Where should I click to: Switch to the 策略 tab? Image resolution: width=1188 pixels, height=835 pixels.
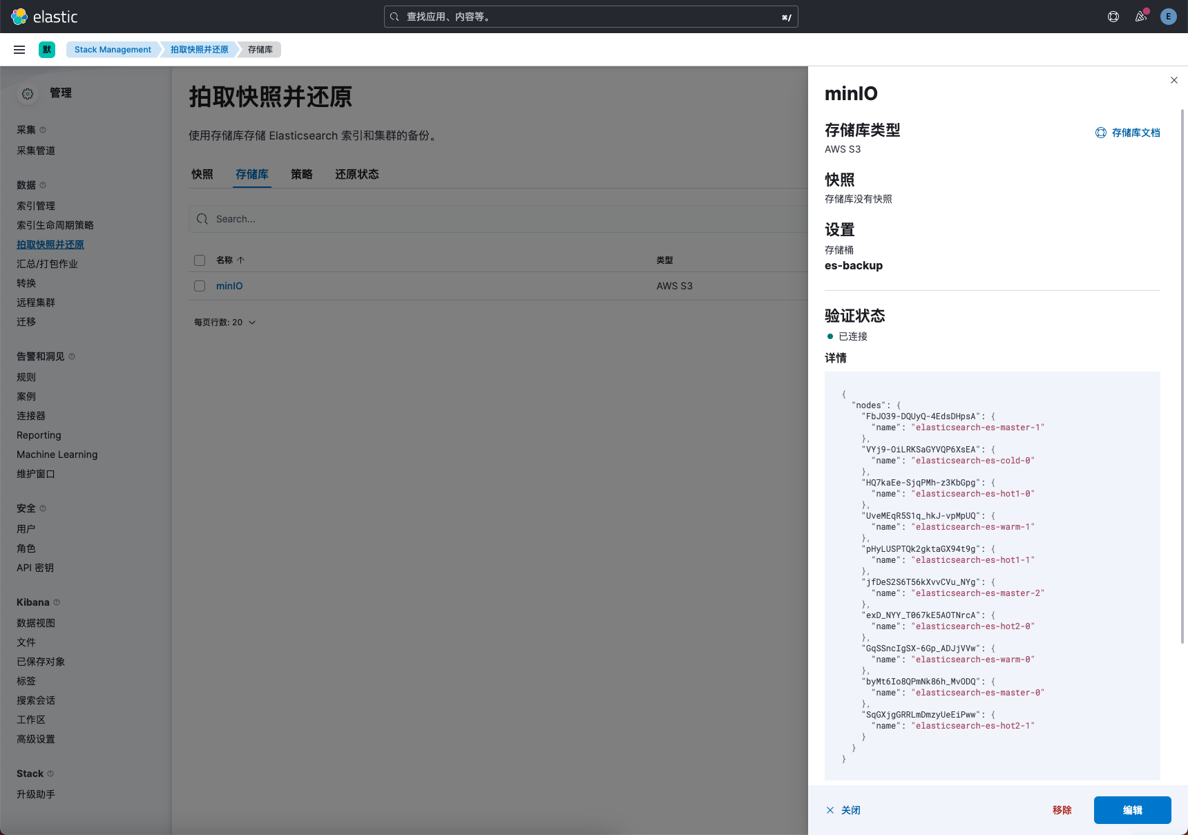coord(302,174)
